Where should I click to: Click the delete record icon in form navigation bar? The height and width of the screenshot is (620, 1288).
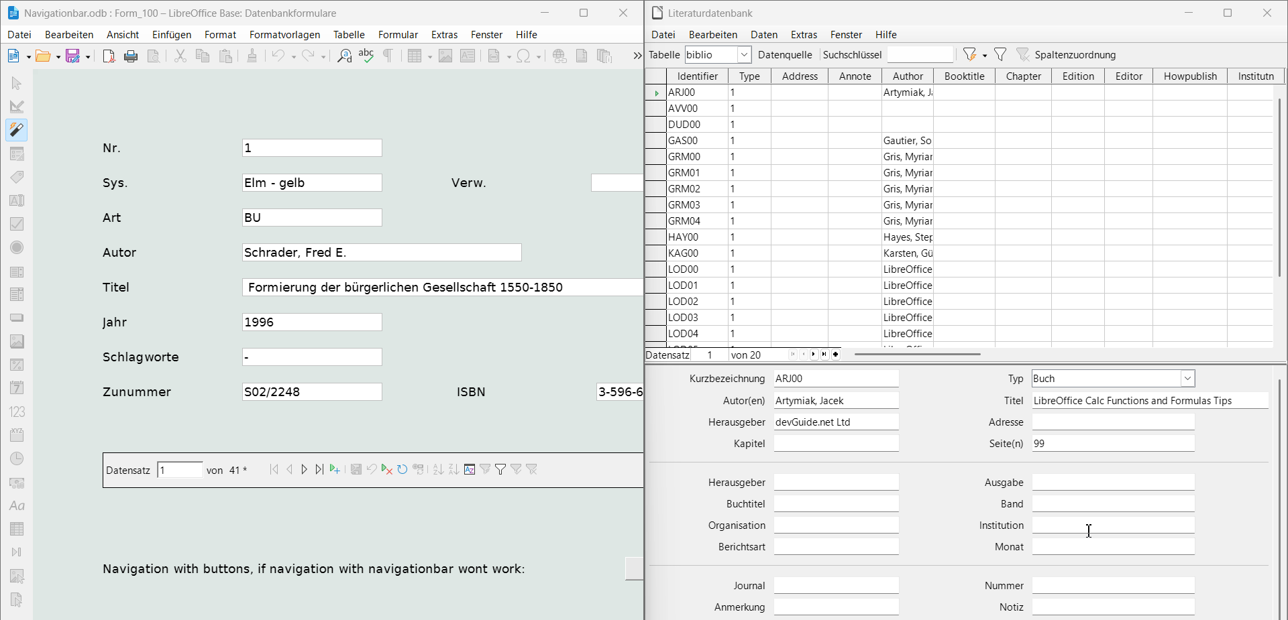387,470
